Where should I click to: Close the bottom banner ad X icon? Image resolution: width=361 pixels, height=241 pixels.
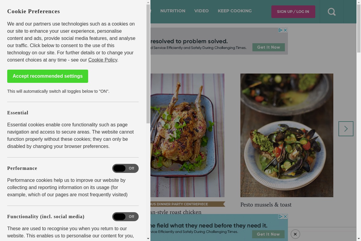tap(285, 216)
